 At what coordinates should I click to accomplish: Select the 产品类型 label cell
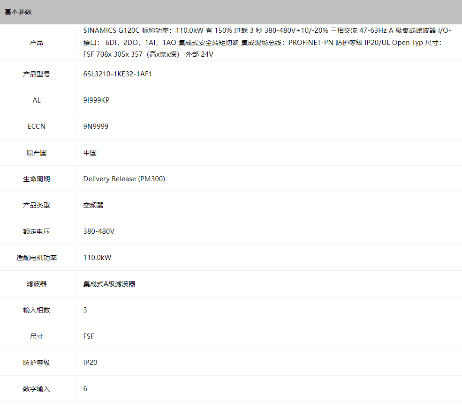point(37,205)
